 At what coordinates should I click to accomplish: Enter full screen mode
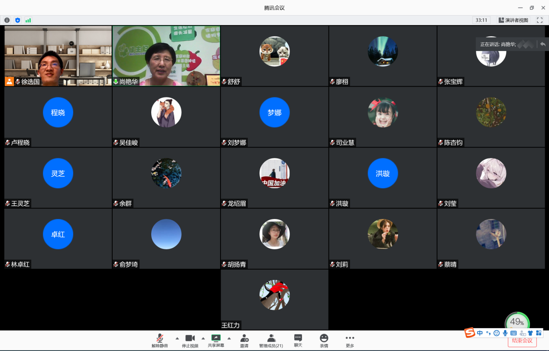point(539,20)
